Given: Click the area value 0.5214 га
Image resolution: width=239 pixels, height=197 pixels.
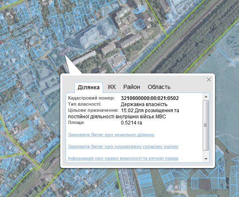Looking at the screenshot, I should point(132,123).
